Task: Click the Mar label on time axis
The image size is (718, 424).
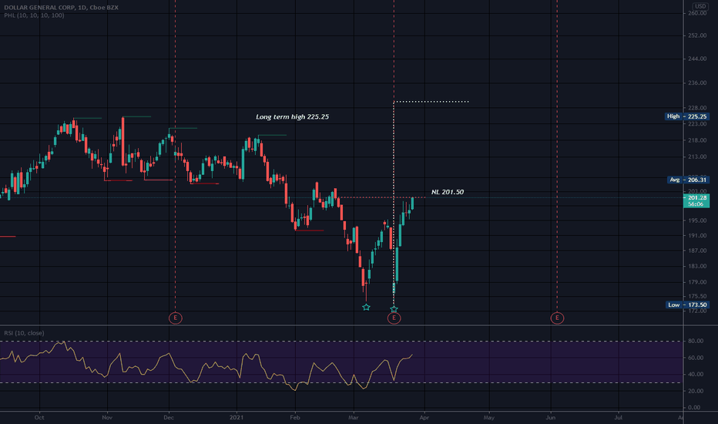Action: pos(353,418)
